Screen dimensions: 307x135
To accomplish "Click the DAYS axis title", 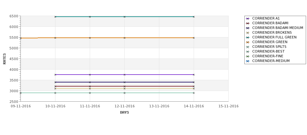I will pyautogui.click(x=124, y=113).
